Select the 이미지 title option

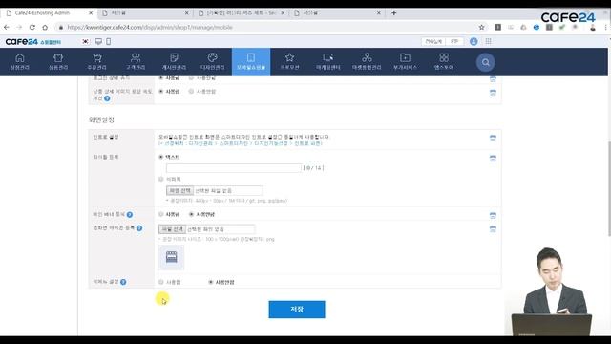click(x=161, y=179)
